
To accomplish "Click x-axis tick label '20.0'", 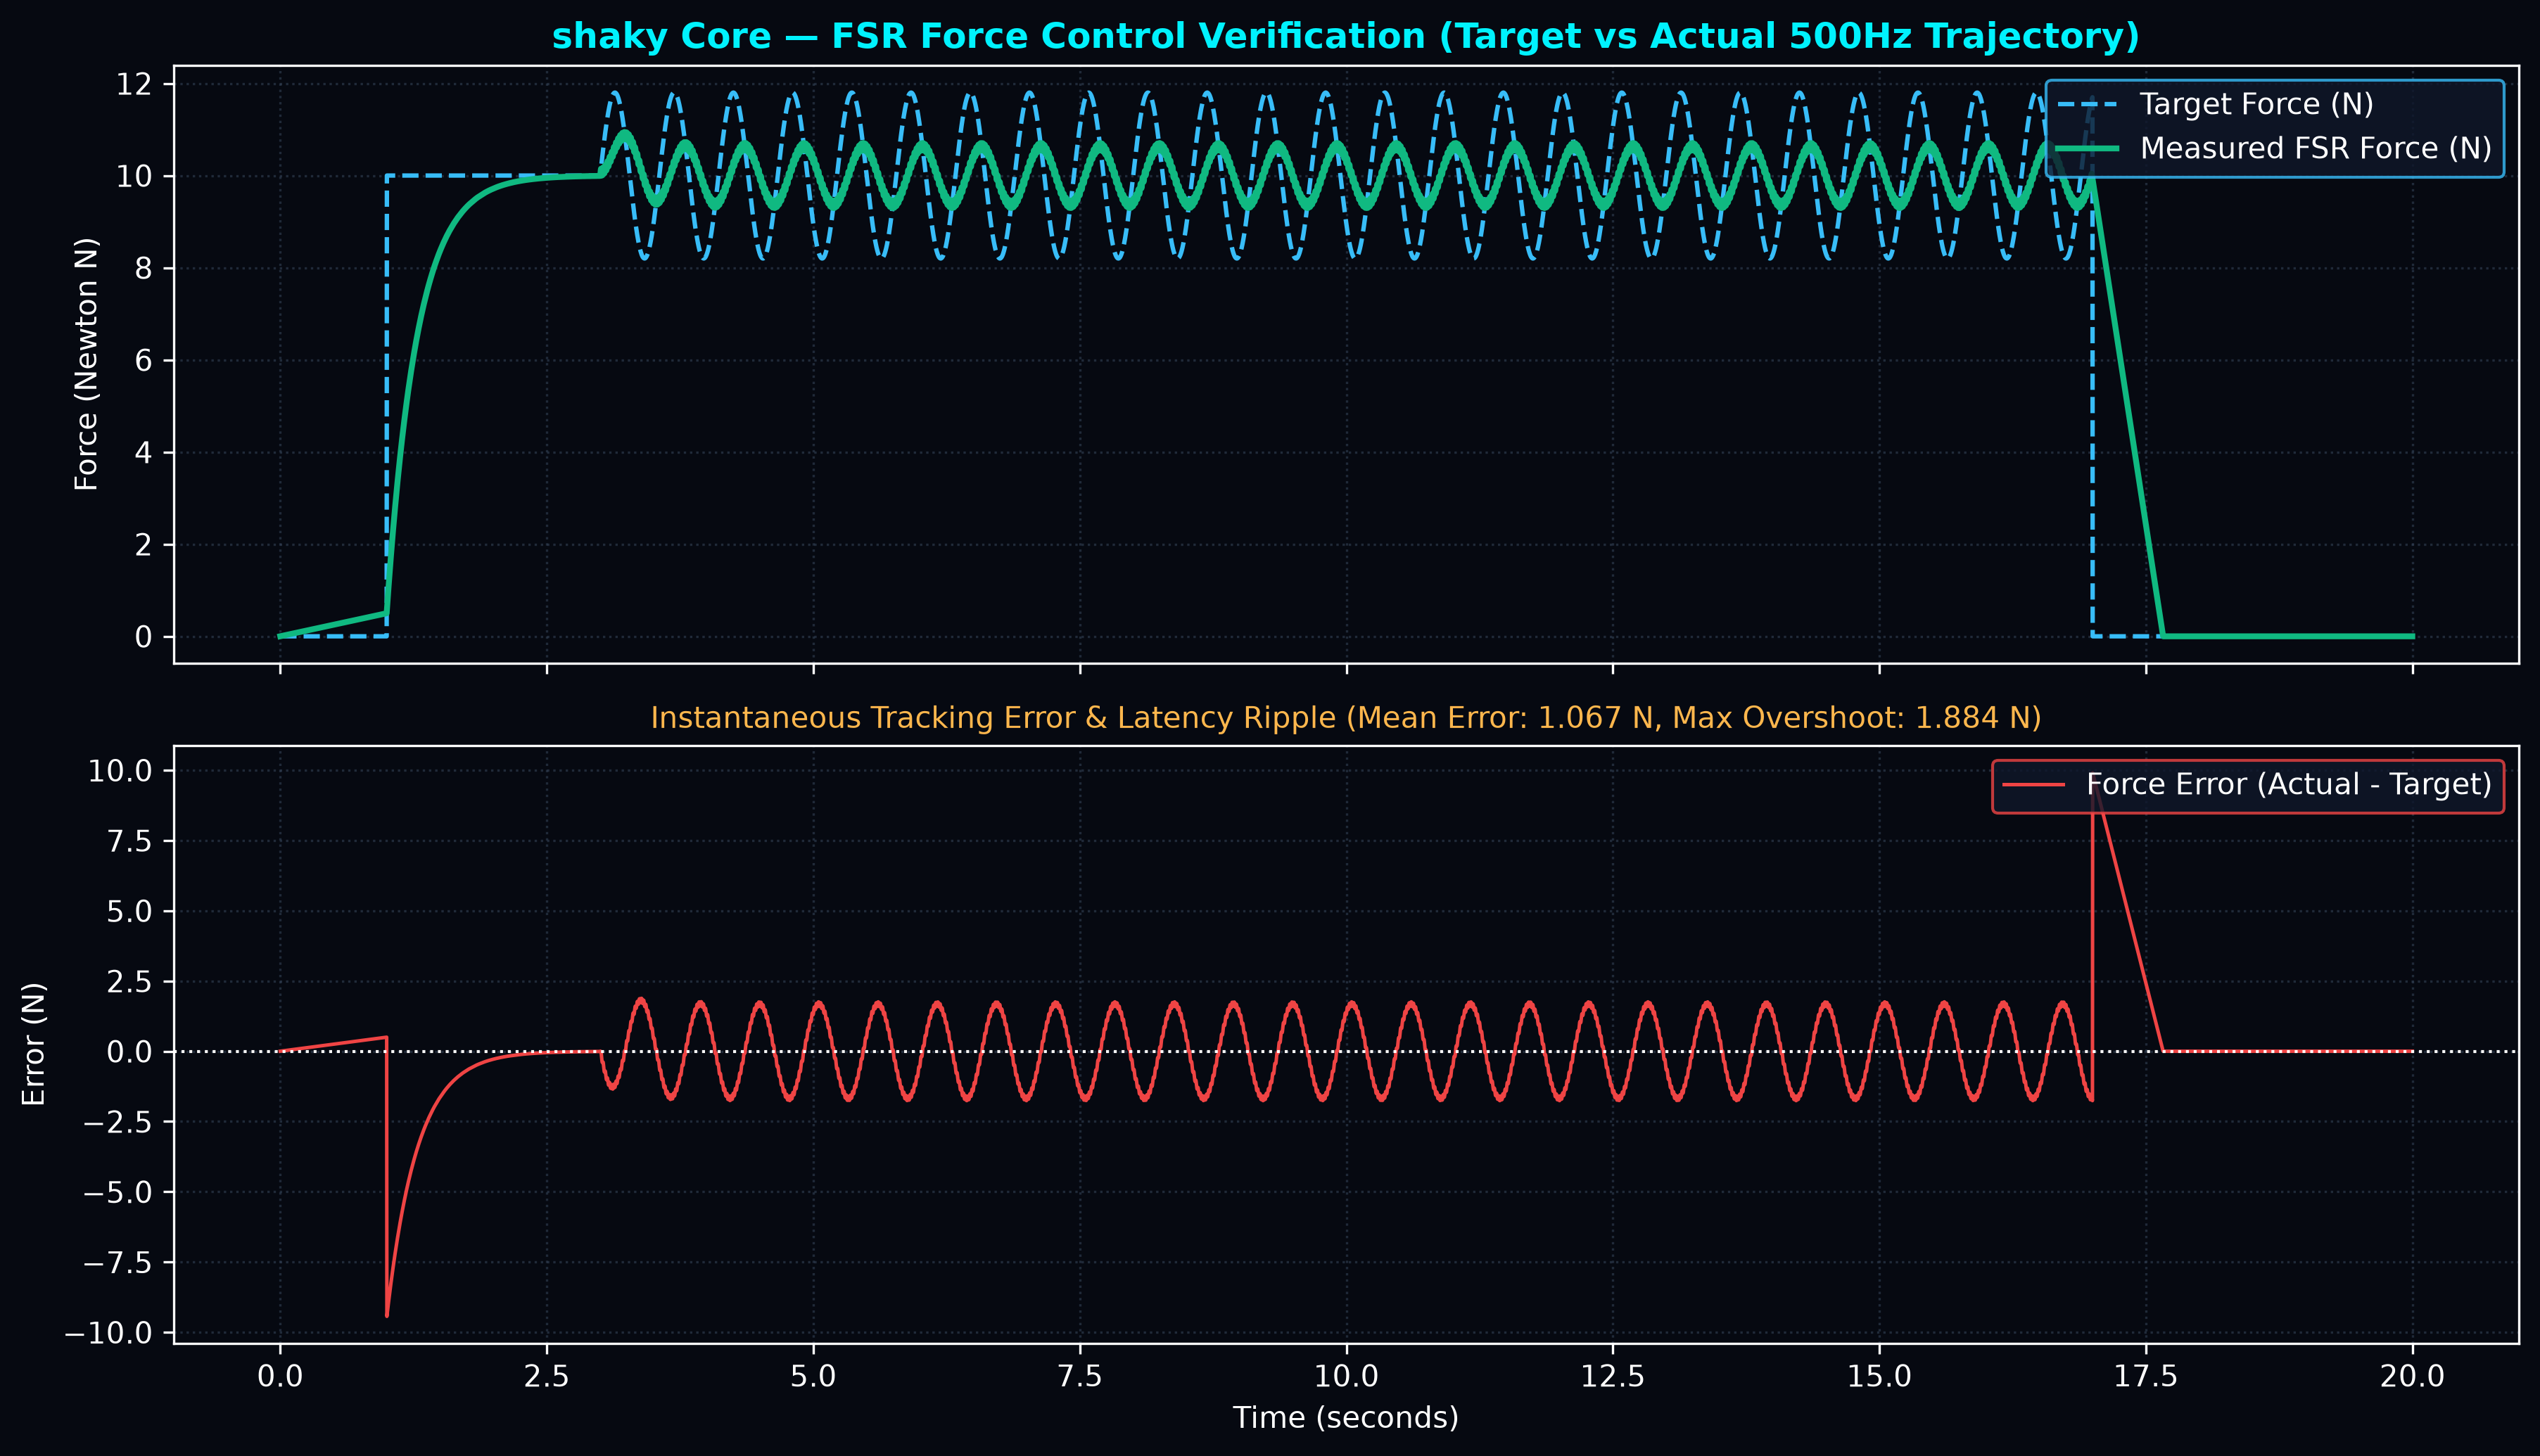I will point(2413,1376).
